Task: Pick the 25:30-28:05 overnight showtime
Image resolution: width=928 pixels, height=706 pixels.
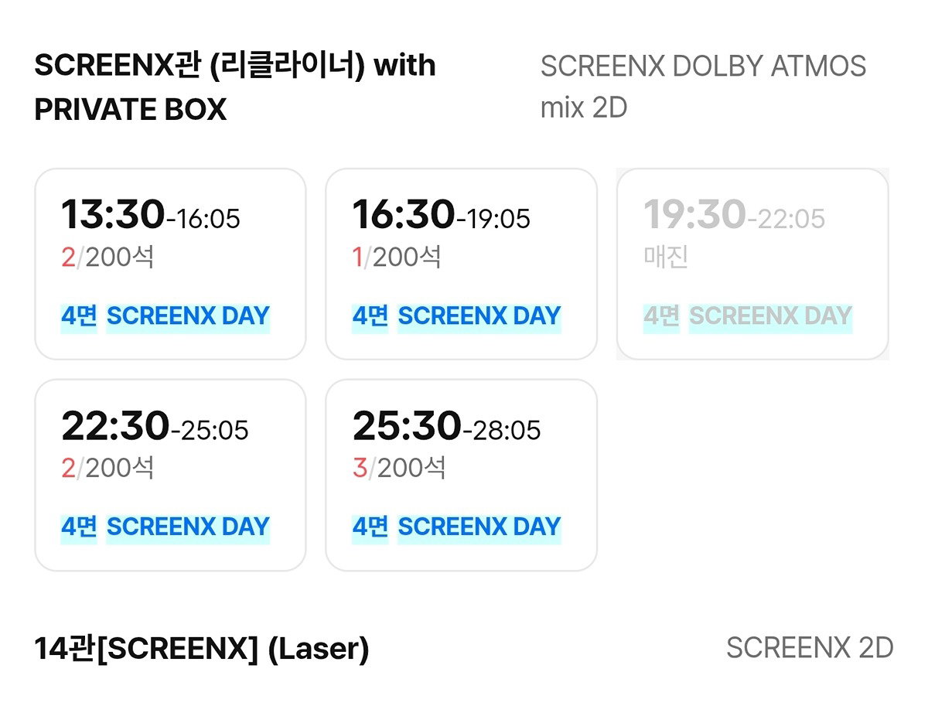Action: pos(461,475)
